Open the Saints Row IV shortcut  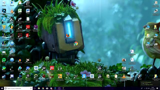point(76,77)
